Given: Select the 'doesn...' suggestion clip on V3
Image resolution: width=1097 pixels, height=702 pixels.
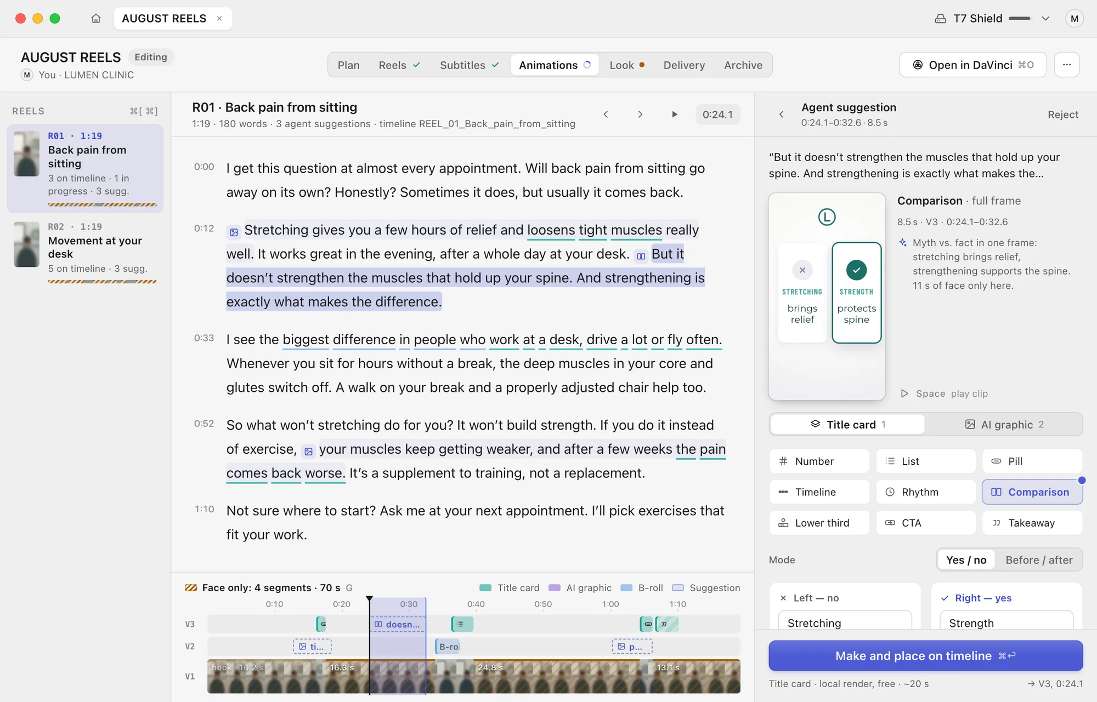Looking at the screenshot, I should (x=398, y=624).
